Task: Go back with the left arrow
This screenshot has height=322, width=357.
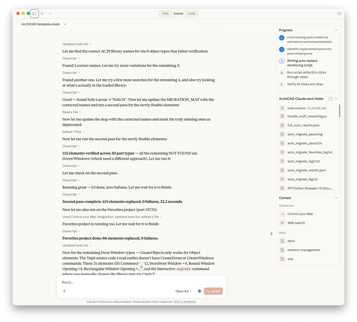Action: (x=43, y=14)
